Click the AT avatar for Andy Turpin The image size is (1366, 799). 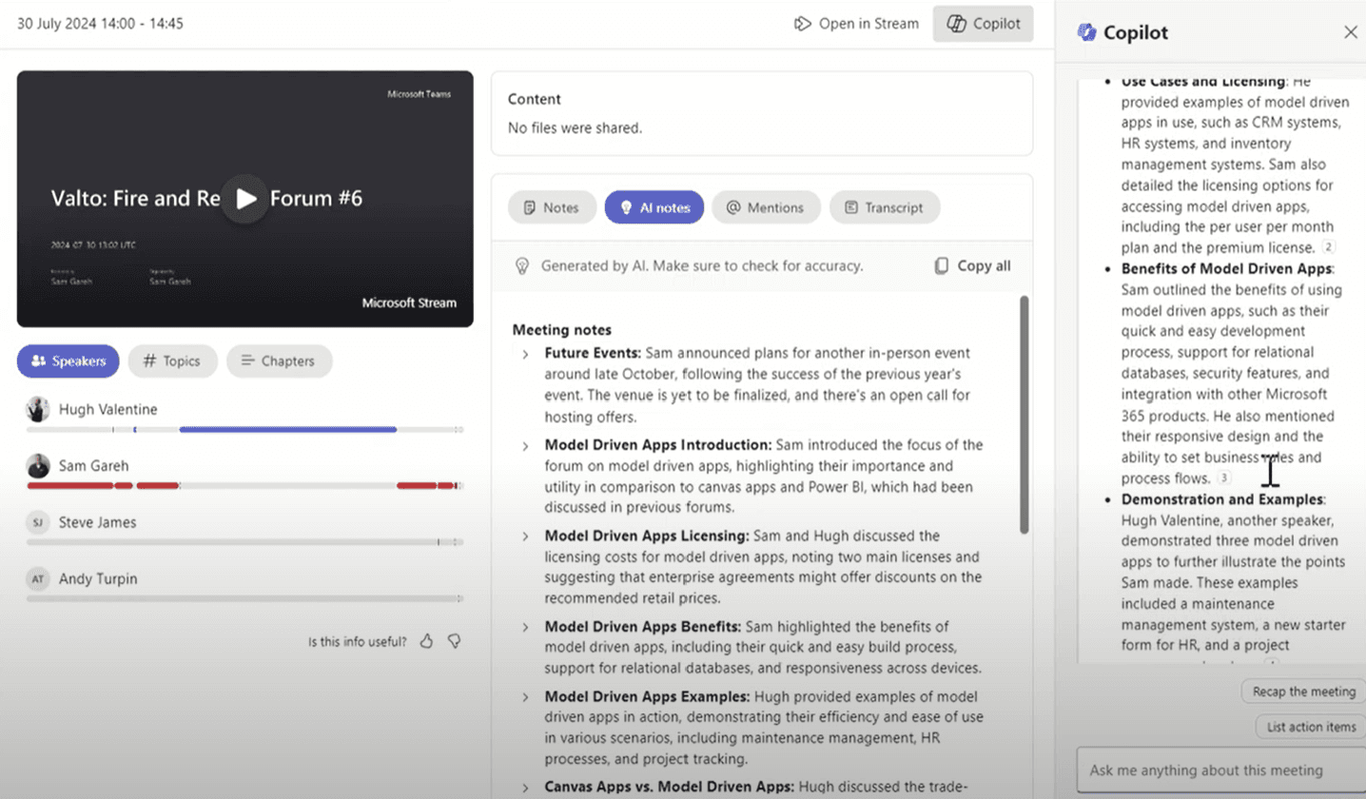pos(38,578)
